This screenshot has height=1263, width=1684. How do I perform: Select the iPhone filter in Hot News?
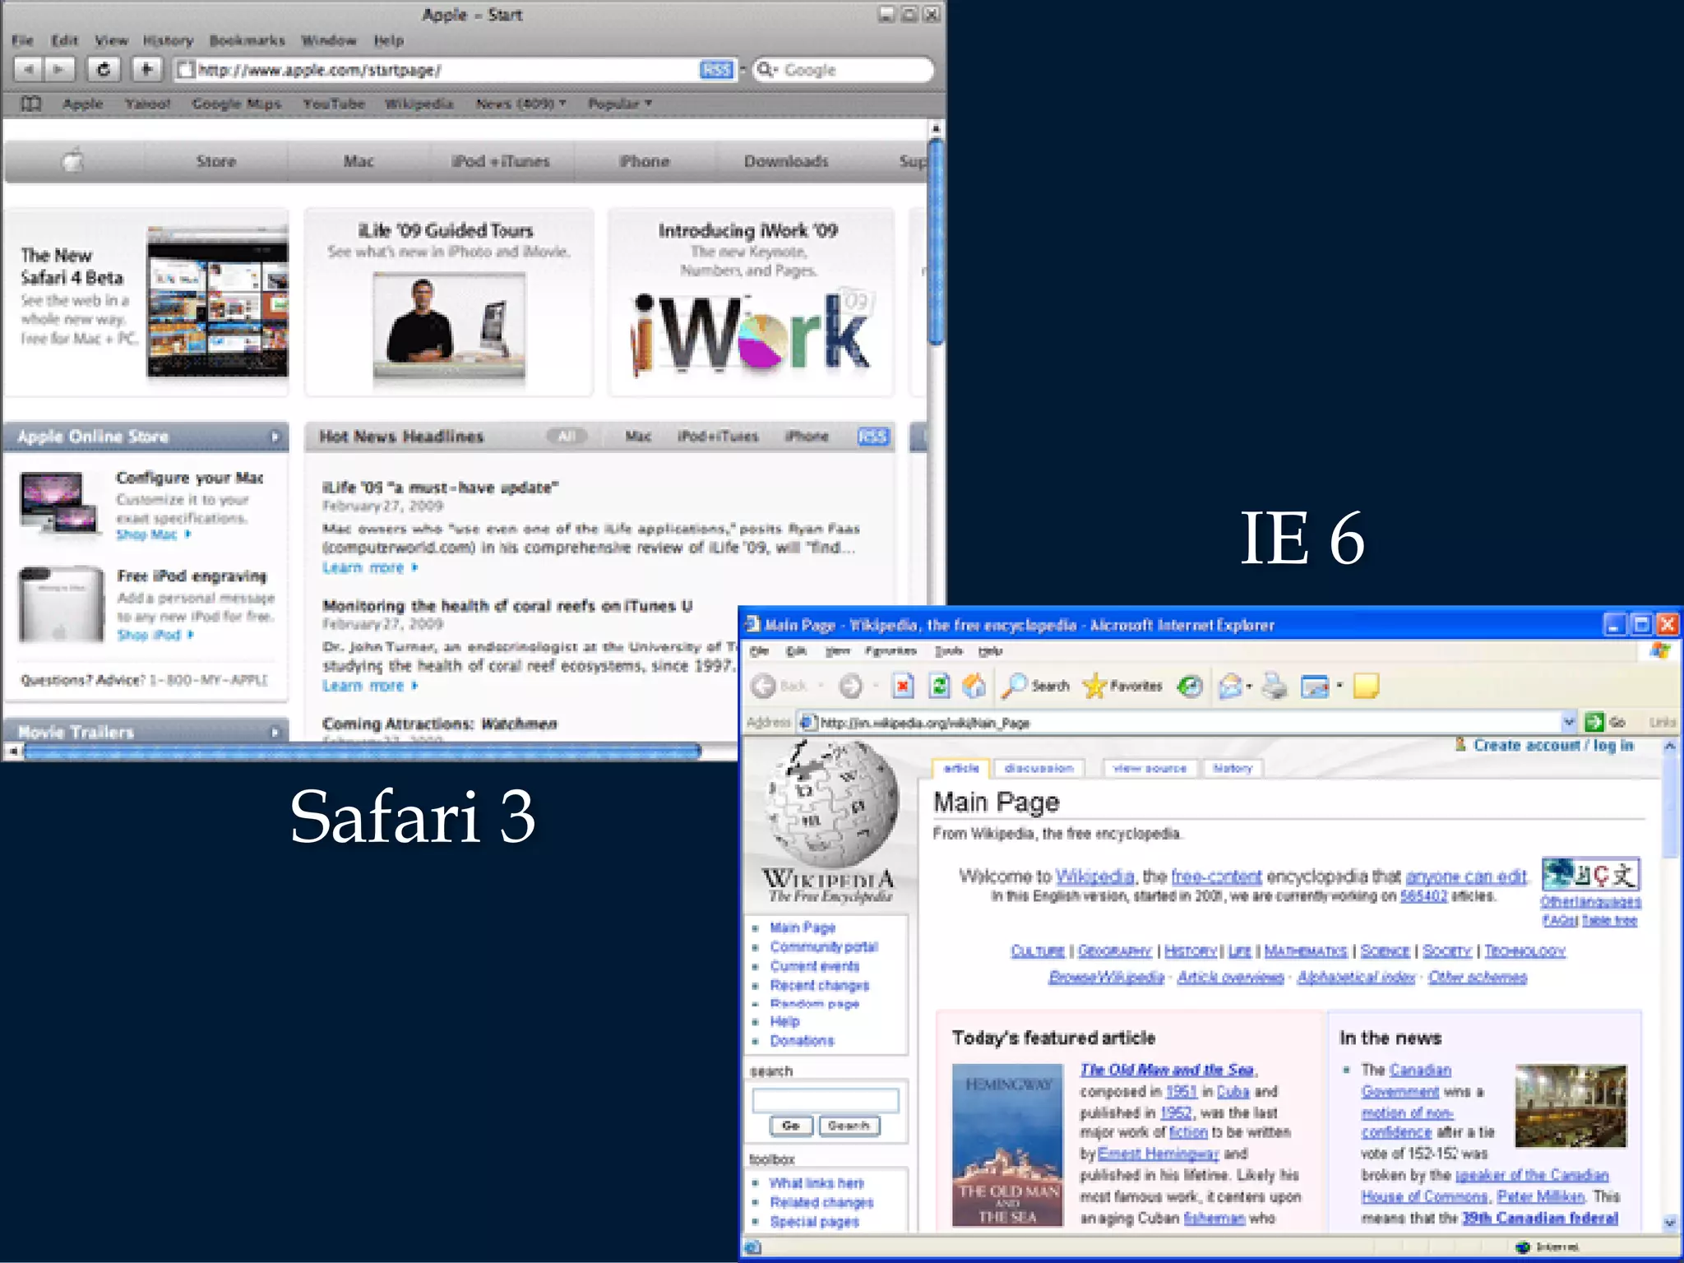(807, 436)
